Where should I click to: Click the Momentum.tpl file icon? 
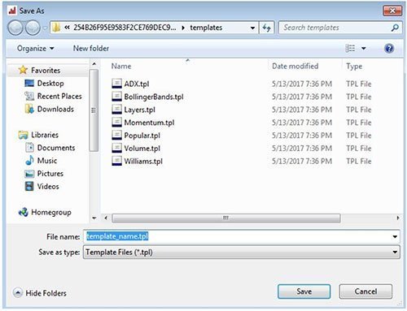click(x=116, y=123)
